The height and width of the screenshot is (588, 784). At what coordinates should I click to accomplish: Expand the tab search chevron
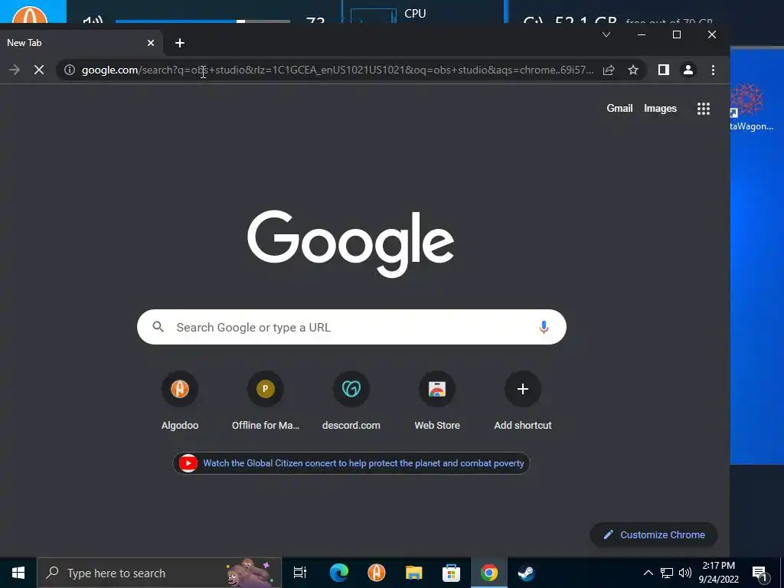(606, 34)
